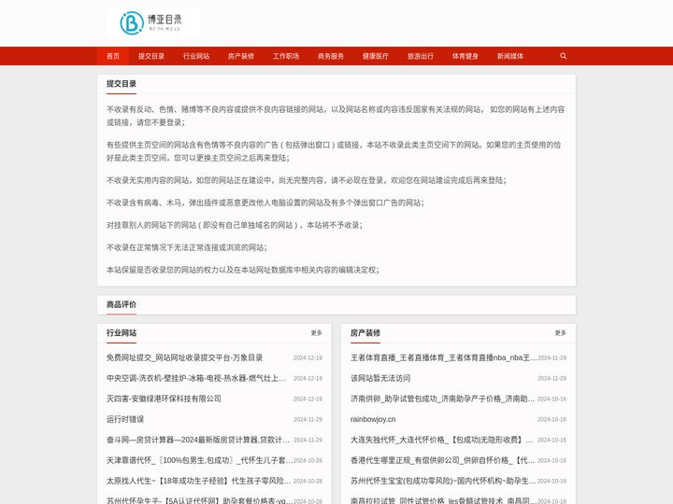Click date 2024-12-19 beside 万象目录 entry
This screenshot has width=673, height=504.
[x=308, y=357]
